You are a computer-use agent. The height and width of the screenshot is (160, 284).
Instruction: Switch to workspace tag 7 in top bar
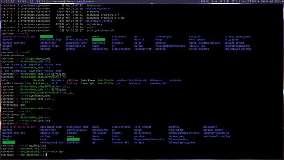point(32,1)
